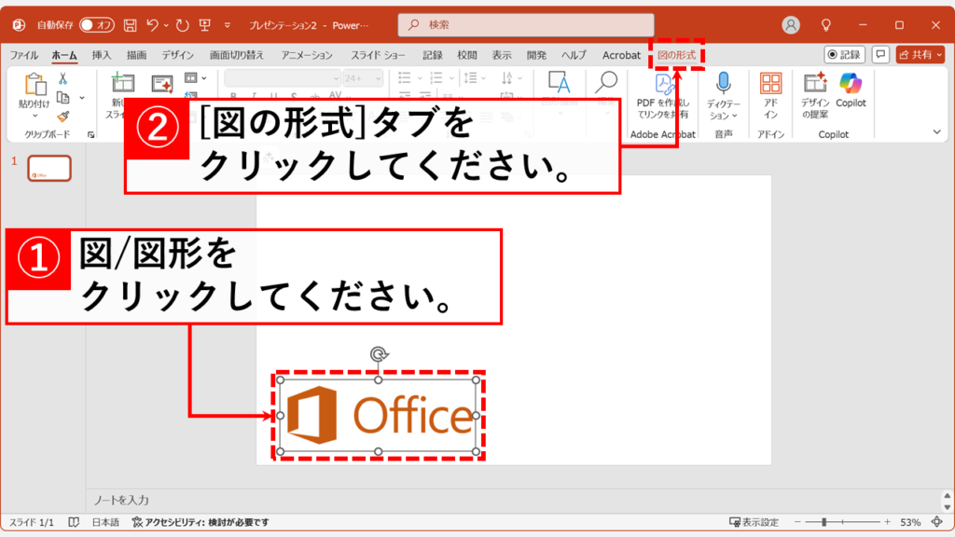This screenshot has height=537, width=955.
Task: Click into the 検索 search box
Action: point(526,25)
